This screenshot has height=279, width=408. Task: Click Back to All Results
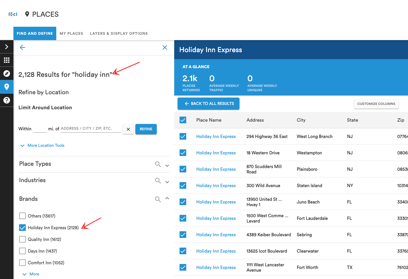click(x=208, y=104)
